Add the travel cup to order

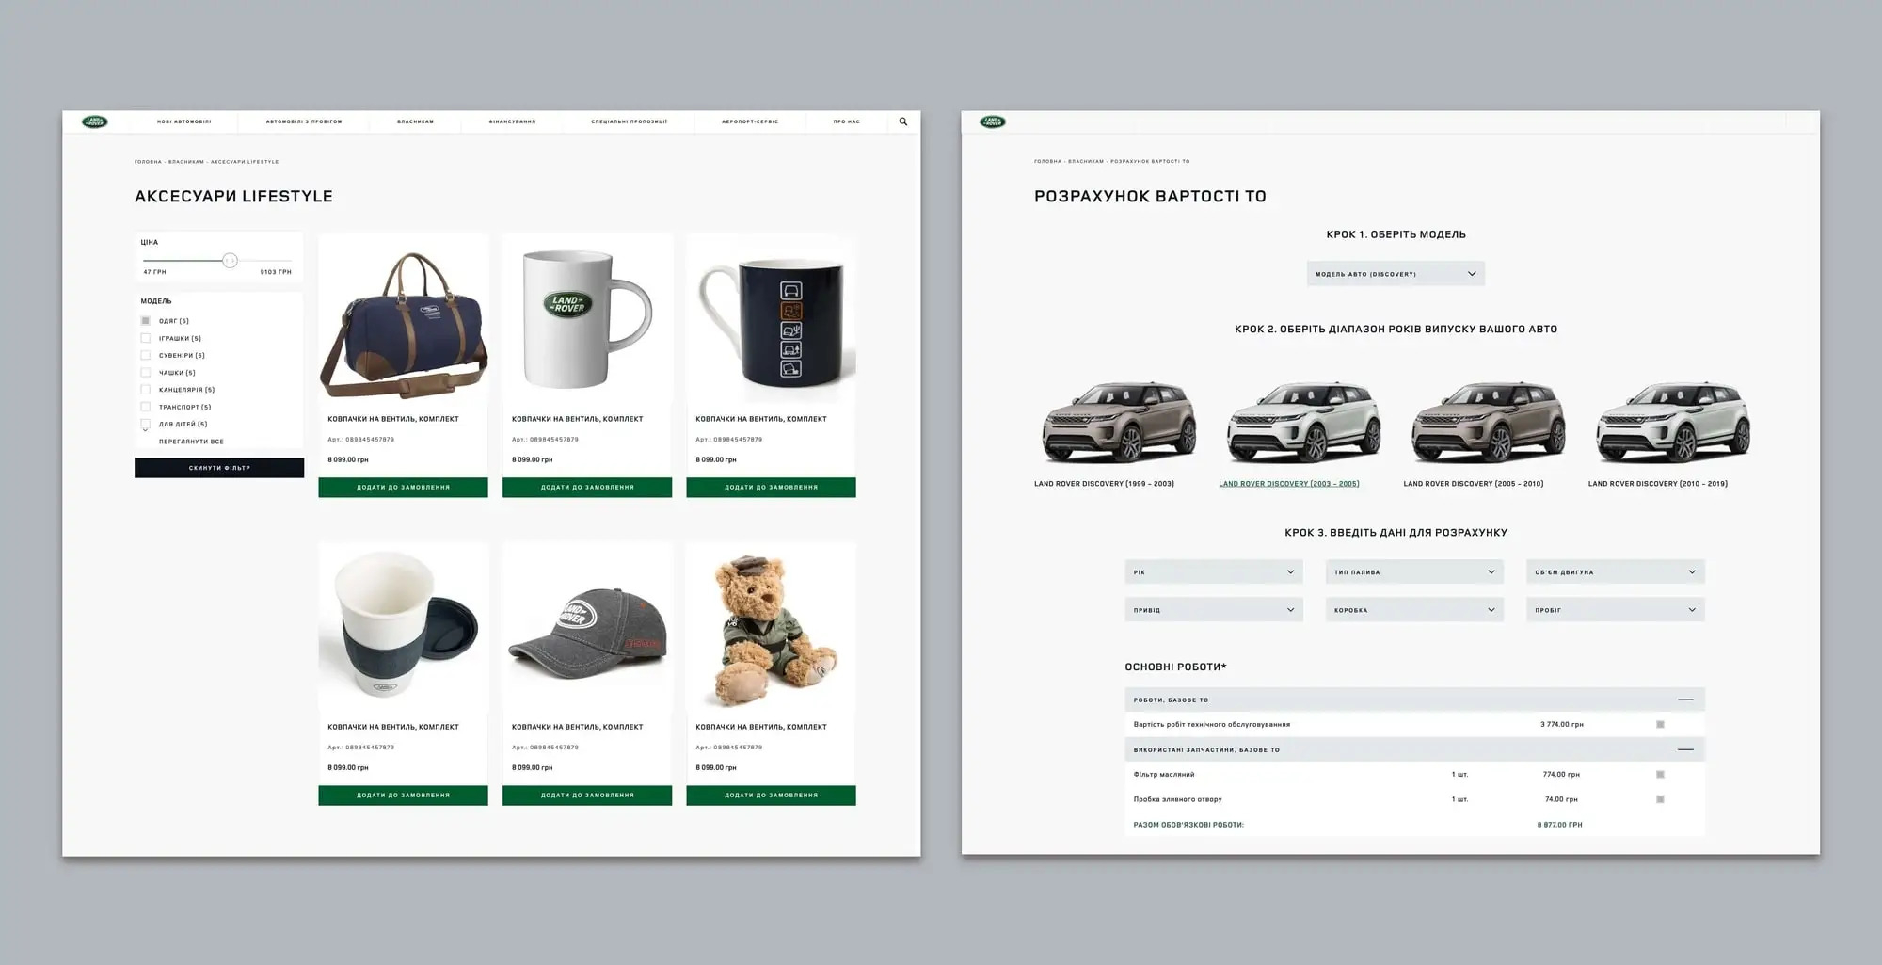coord(403,796)
